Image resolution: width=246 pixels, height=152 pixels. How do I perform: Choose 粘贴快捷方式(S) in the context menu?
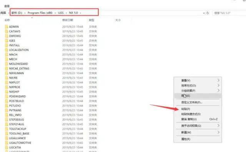coord(198,114)
